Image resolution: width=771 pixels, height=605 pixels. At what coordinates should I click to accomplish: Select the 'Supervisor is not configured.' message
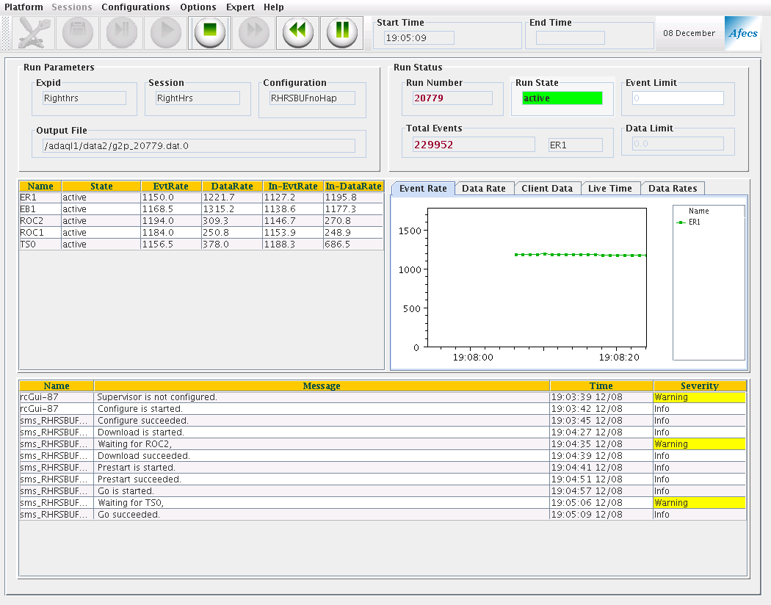[x=383, y=397]
